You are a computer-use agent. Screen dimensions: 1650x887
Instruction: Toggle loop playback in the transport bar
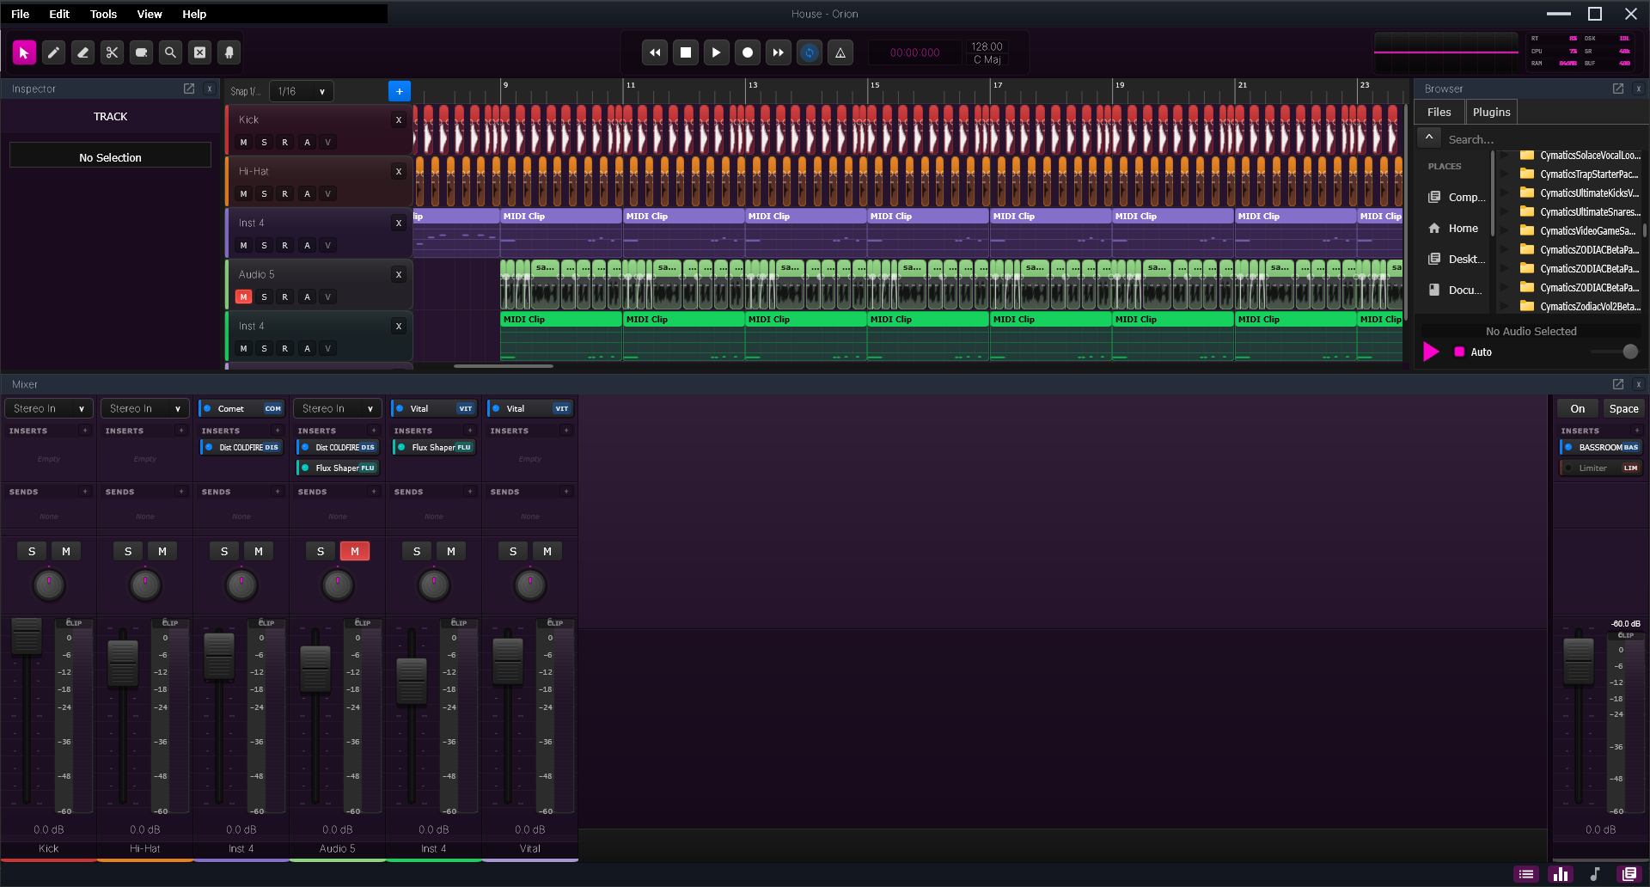809,52
